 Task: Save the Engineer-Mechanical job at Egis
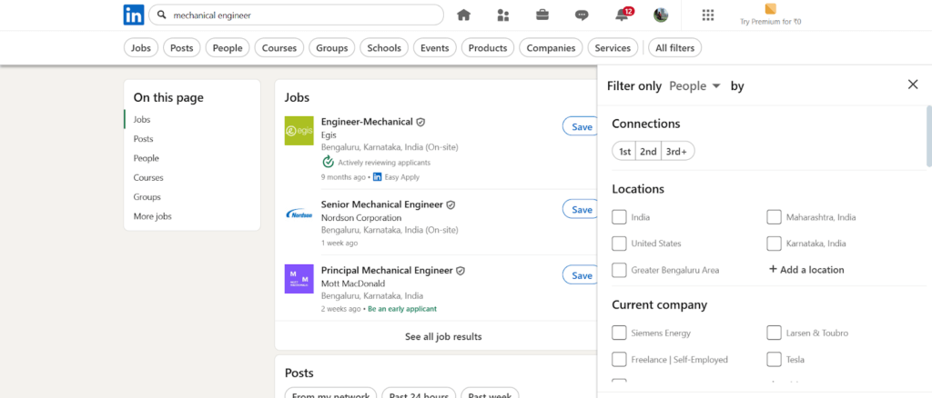(582, 127)
